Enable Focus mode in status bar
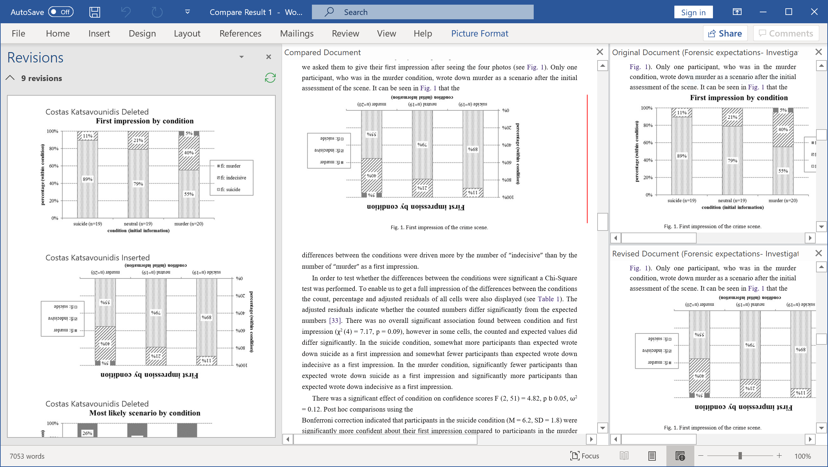Screen dimensions: 828x467 [x=584, y=456]
